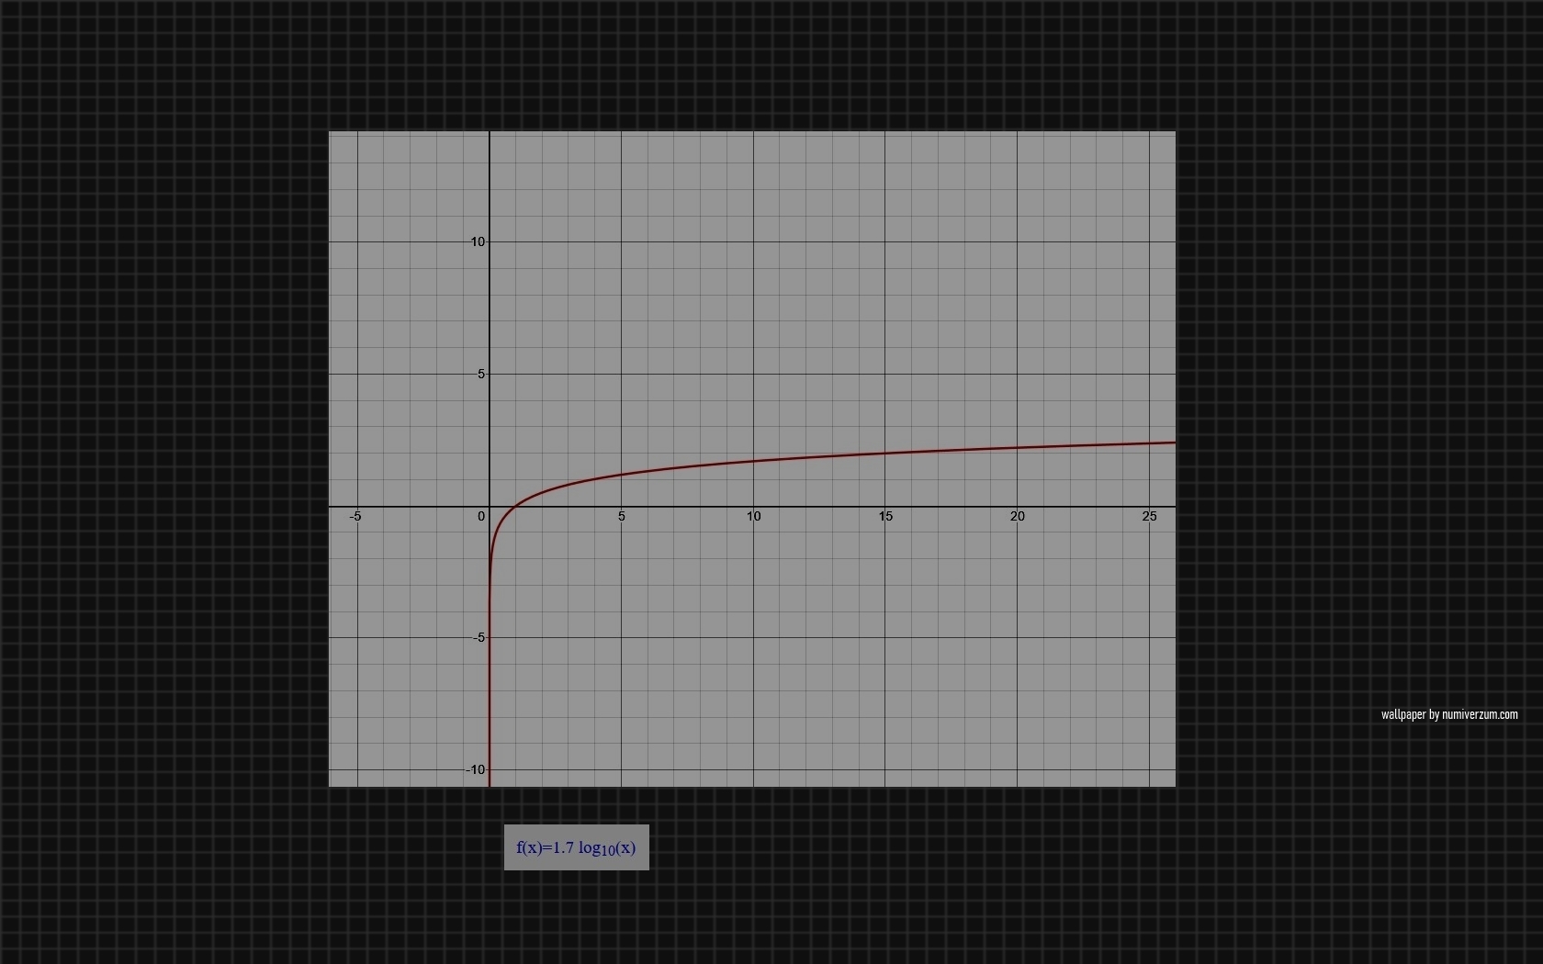Image resolution: width=1543 pixels, height=964 pixels.
Task: Select the 20 tick label on the x-axis
Action: pyautogui.click(x=1017, y=517)
